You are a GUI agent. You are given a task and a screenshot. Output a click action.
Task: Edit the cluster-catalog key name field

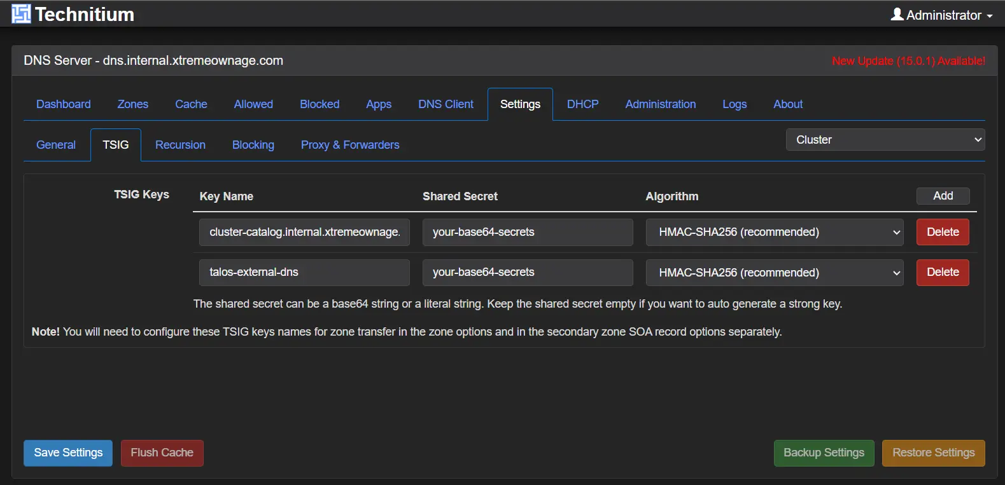[304, 232]
